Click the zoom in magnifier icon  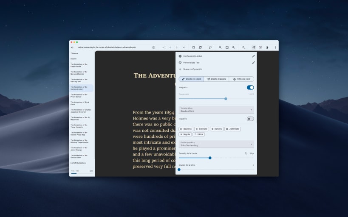(234, 47)
